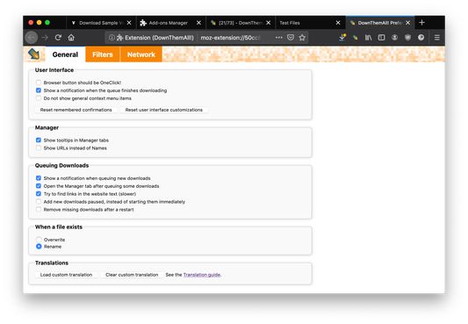Click Load custom translation button

tap(66, 275)
